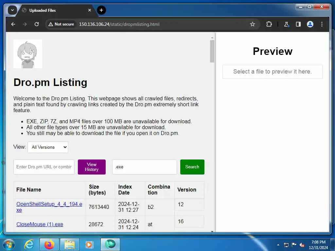Bookmark this page with the star icon
Image resolution: width=335 pixels, height=251 pixels.
coord(252,24)
